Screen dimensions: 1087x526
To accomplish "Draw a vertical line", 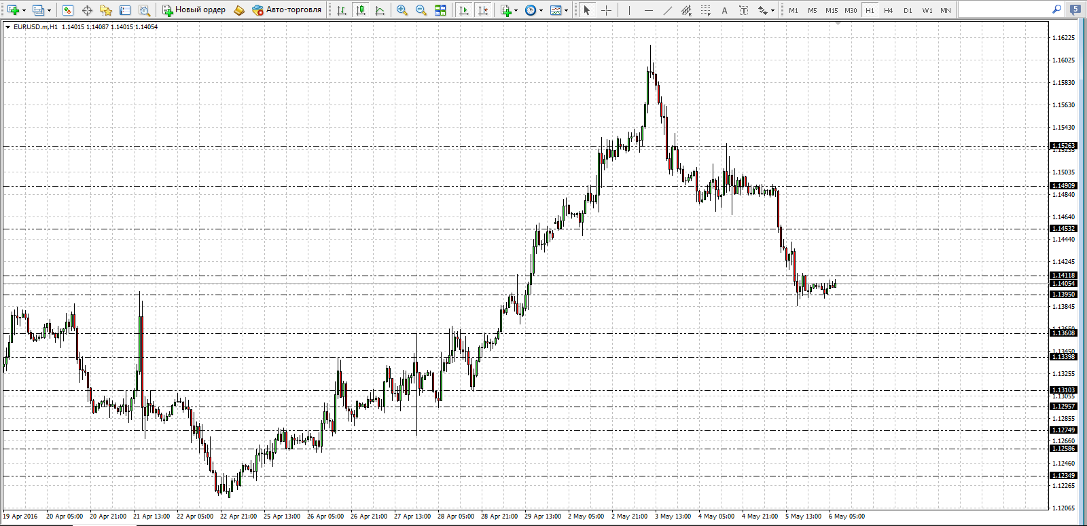I will tap(630, 10).
